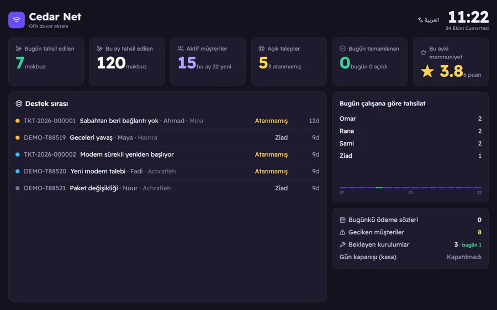Click the translate icon beside العربية

(420, 20)
